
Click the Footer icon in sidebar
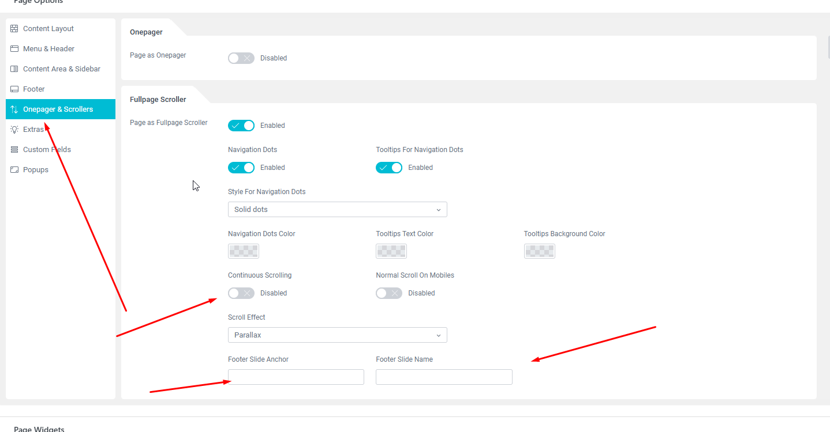click(x=14, y=89)
